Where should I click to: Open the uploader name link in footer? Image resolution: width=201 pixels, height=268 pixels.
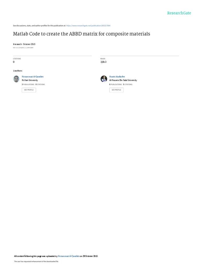[x=69, y=256]
